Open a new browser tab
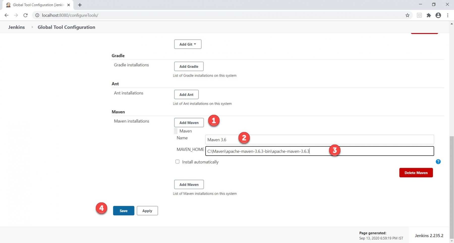Viewport: 454px width, 243px height. (x=80, y=5)
